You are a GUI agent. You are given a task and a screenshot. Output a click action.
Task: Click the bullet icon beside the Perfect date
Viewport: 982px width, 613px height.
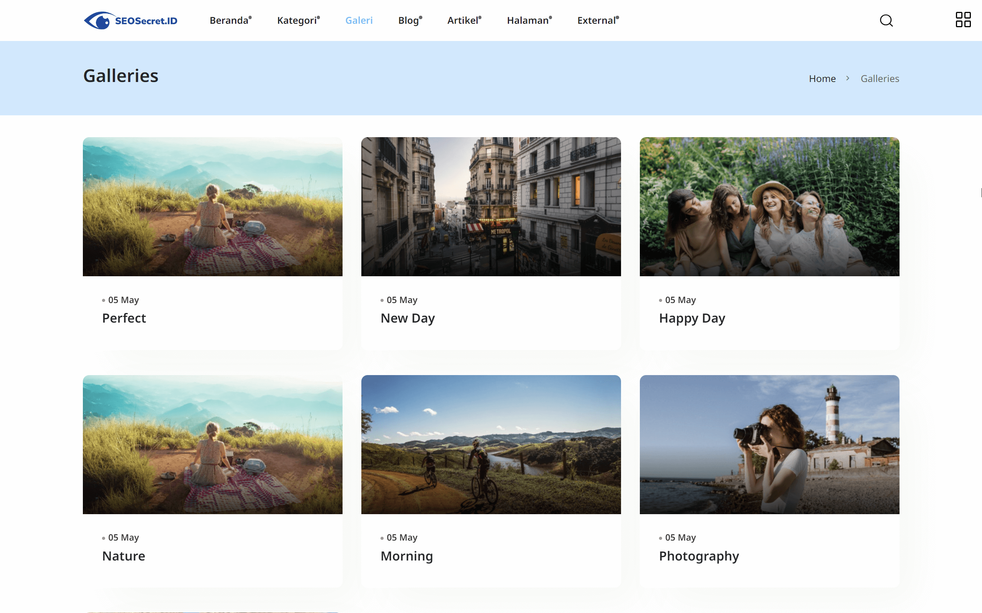point(103,301)
